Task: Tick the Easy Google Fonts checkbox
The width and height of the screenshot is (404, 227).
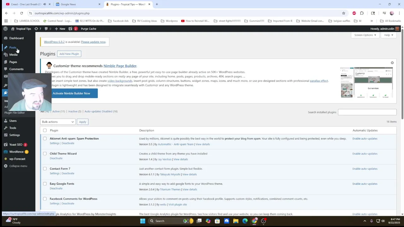Action: tap(45, 184)
